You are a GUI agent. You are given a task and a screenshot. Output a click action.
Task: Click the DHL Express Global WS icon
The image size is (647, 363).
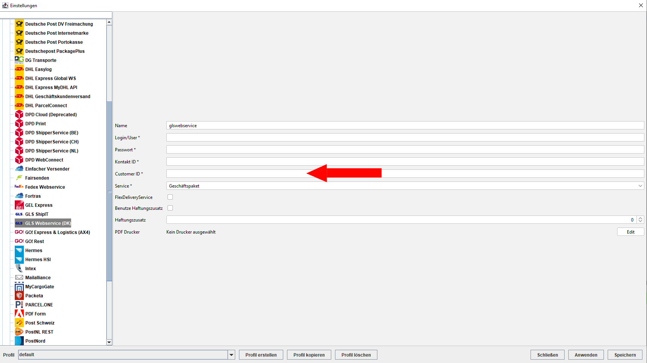[x=19, y=78]
